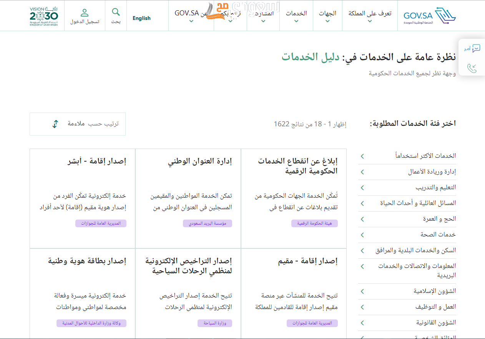This screenshot has height=339, width=485.
Task: Open the آمر chat assistant icon
Action: [x=472, y=48]
